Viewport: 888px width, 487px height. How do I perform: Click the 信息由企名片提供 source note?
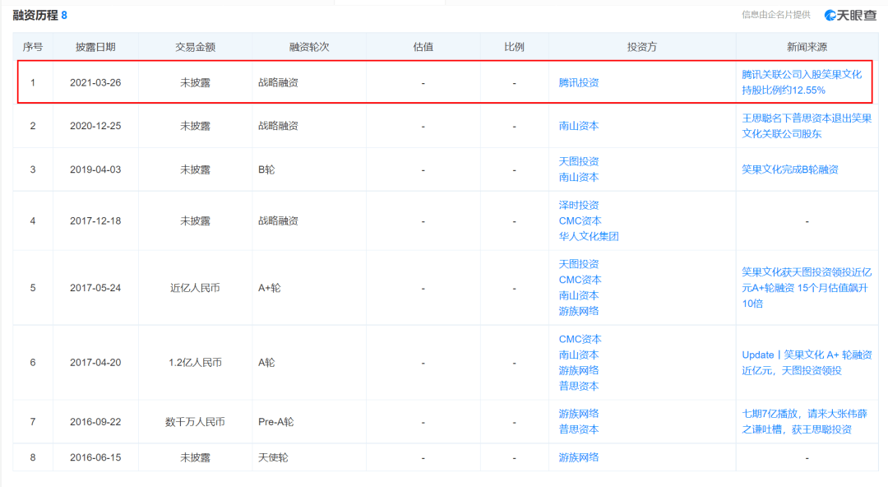click(x=776, y=15)
